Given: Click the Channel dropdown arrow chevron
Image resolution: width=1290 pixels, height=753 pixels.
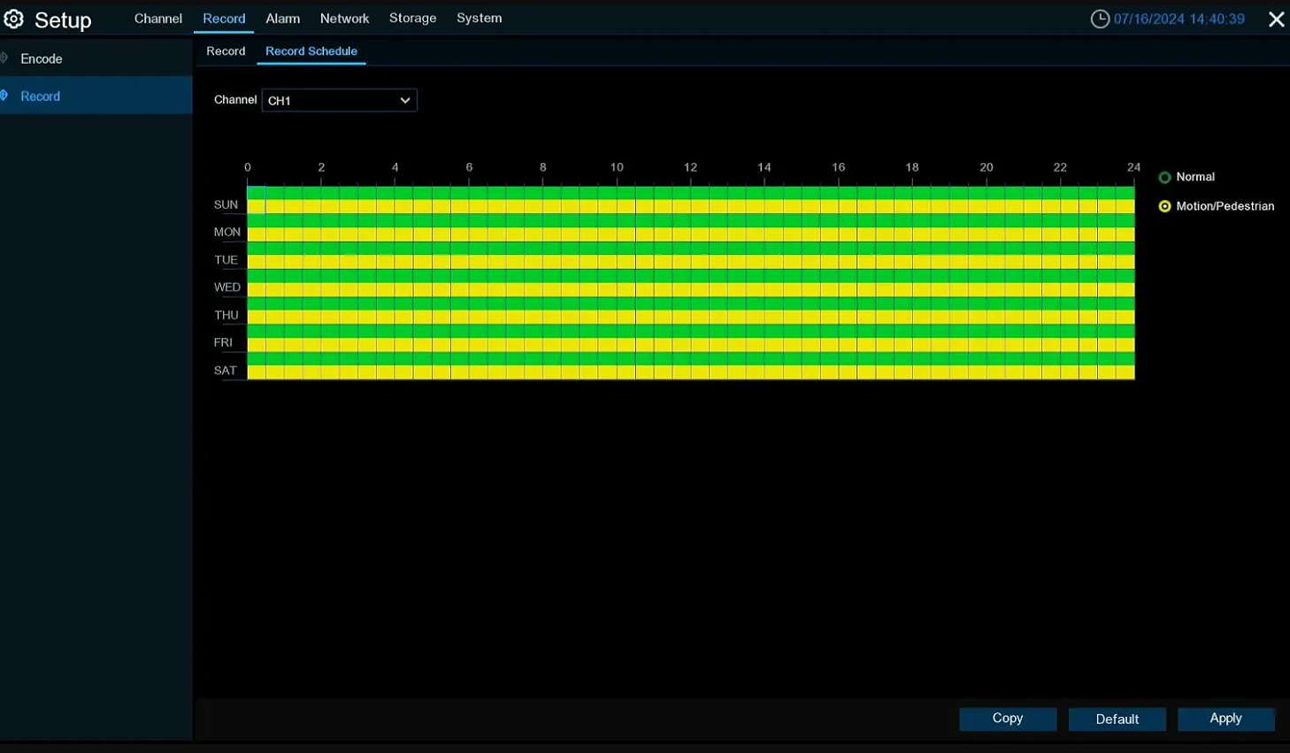Looking at the screenshot, I should pos(405,101).
